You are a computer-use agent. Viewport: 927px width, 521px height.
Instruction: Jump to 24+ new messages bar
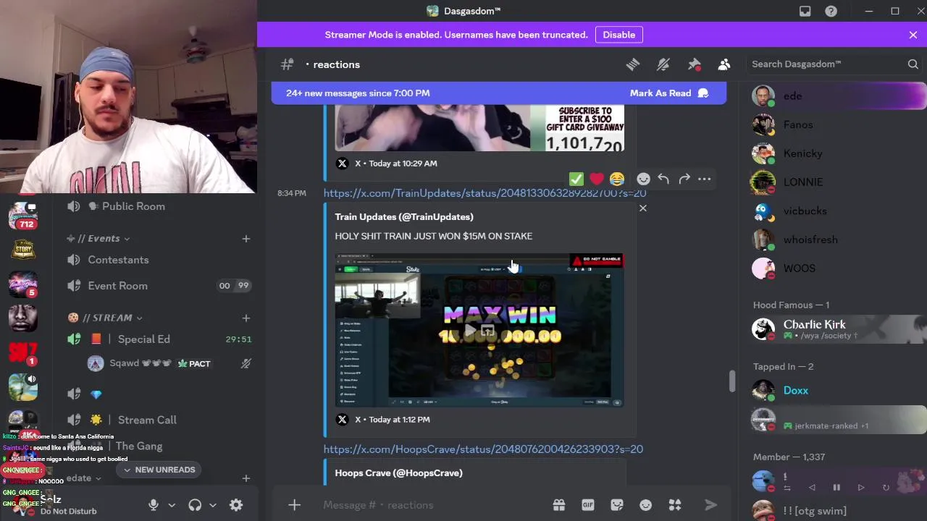click(358, 93)
